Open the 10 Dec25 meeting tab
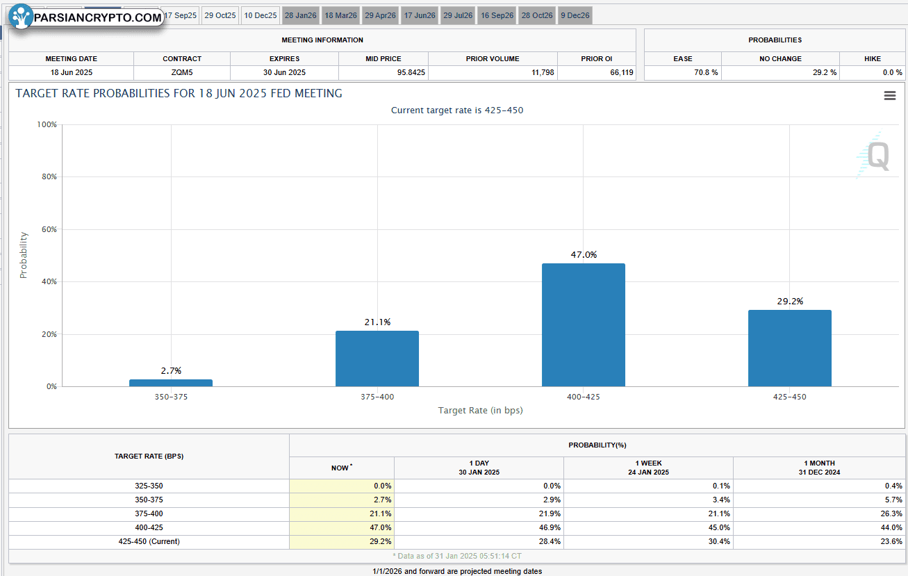 [261, 15]
